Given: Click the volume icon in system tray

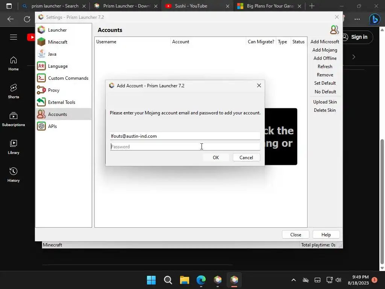Looking at the screenshot, I should tap(338, 280).
